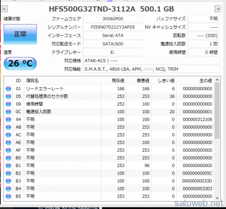
Task: Click blue status icon for ID 09
Action: 8,104
